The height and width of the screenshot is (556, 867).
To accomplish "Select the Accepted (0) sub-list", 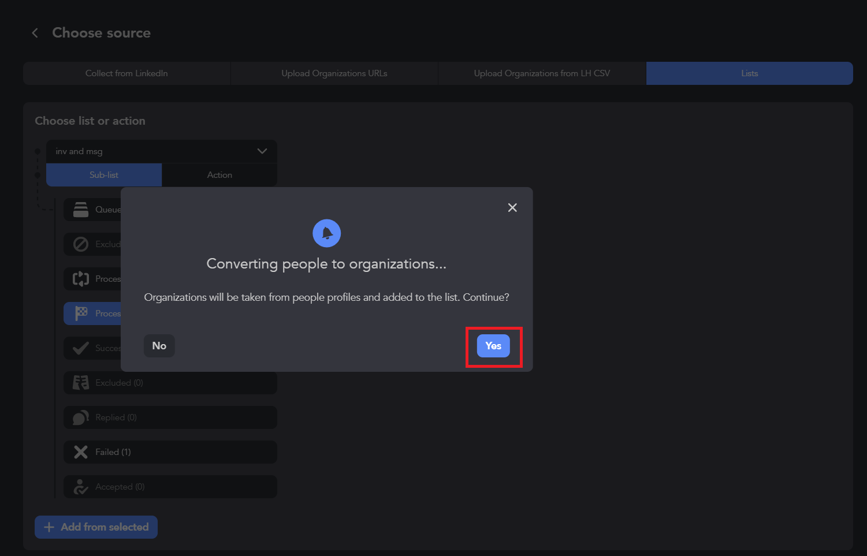I will coord(170,487).
